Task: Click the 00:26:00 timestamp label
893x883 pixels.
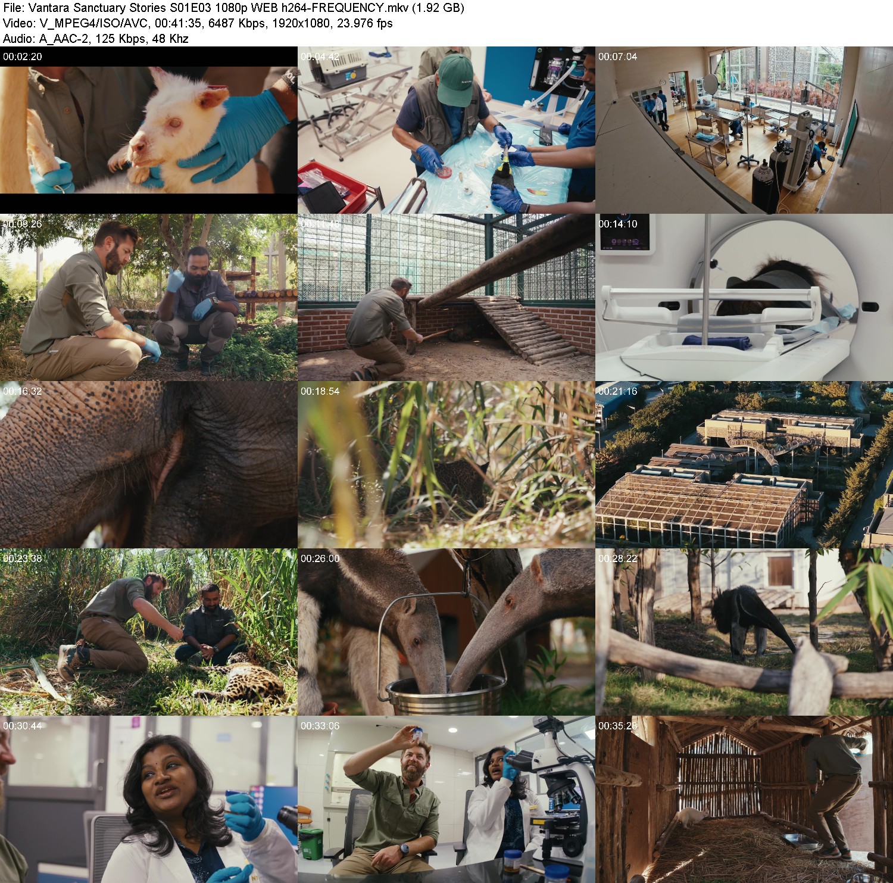Action: point(320,558)
